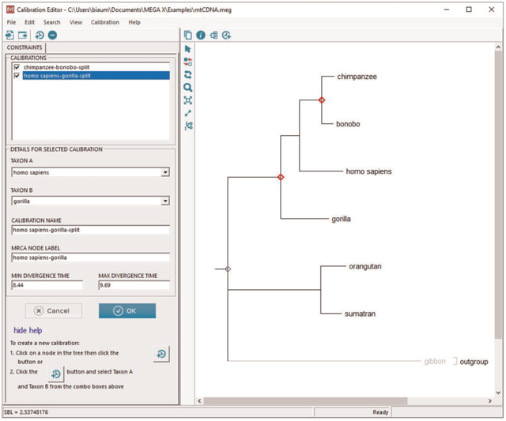Click the gibbon taxon label
This screenshot has width=506, height=421.
coord(435,361)
